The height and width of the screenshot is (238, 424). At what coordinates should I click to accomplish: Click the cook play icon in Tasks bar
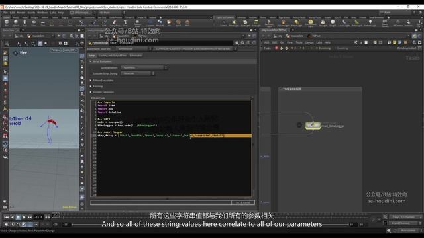282,48
